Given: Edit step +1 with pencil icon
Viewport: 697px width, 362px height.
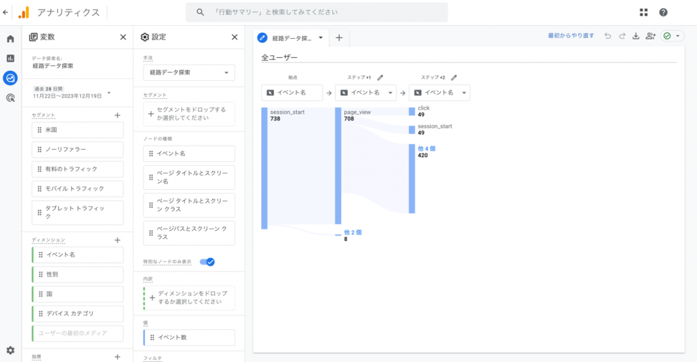Looking at the screenshot, I should (x=380, y=78).
